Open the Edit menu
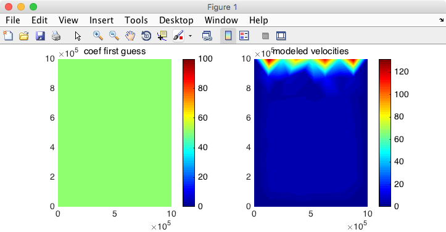The image size is (446, 232). click(x=39, y=20)
